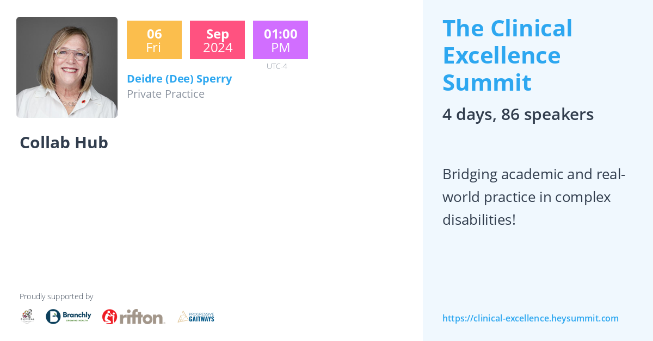The image size is (653, 341).
Task: Click the speaker name Deidre (Dee) Sperry
Action: click(x=179, y=79)
